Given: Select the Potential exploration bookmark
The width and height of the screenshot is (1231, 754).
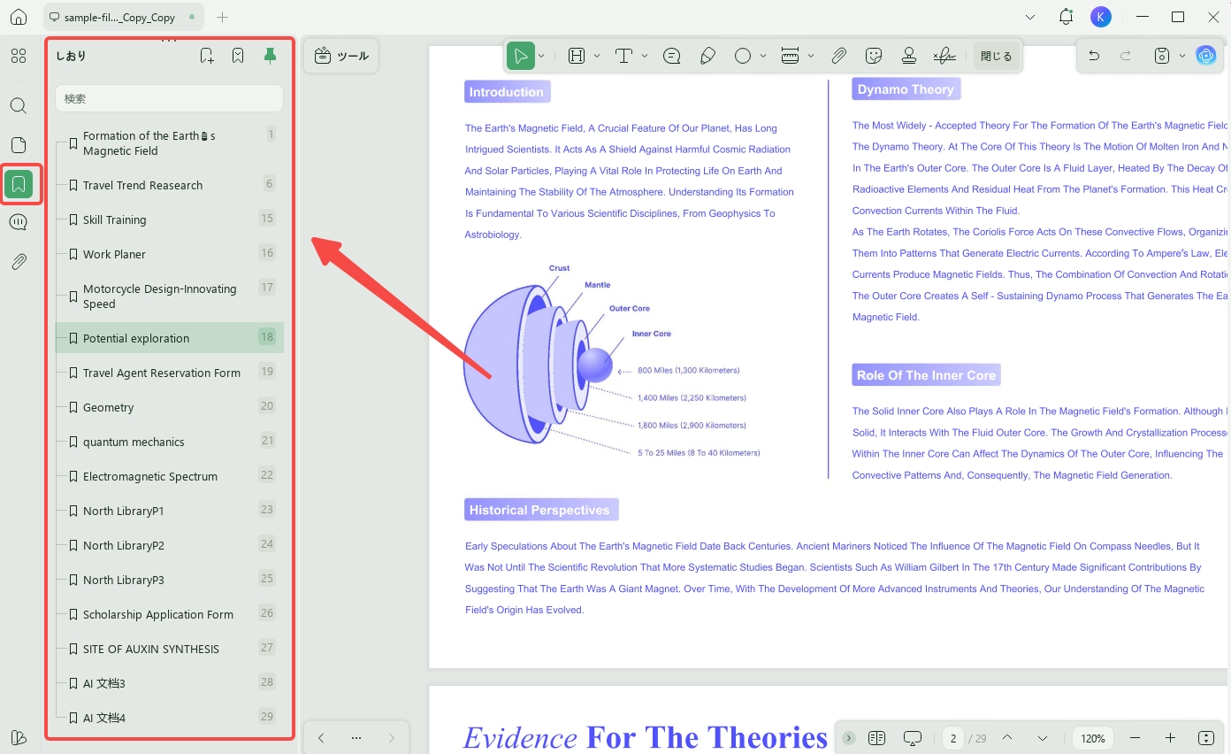Looking at the screenshot, I should click(x=170, y=338).
